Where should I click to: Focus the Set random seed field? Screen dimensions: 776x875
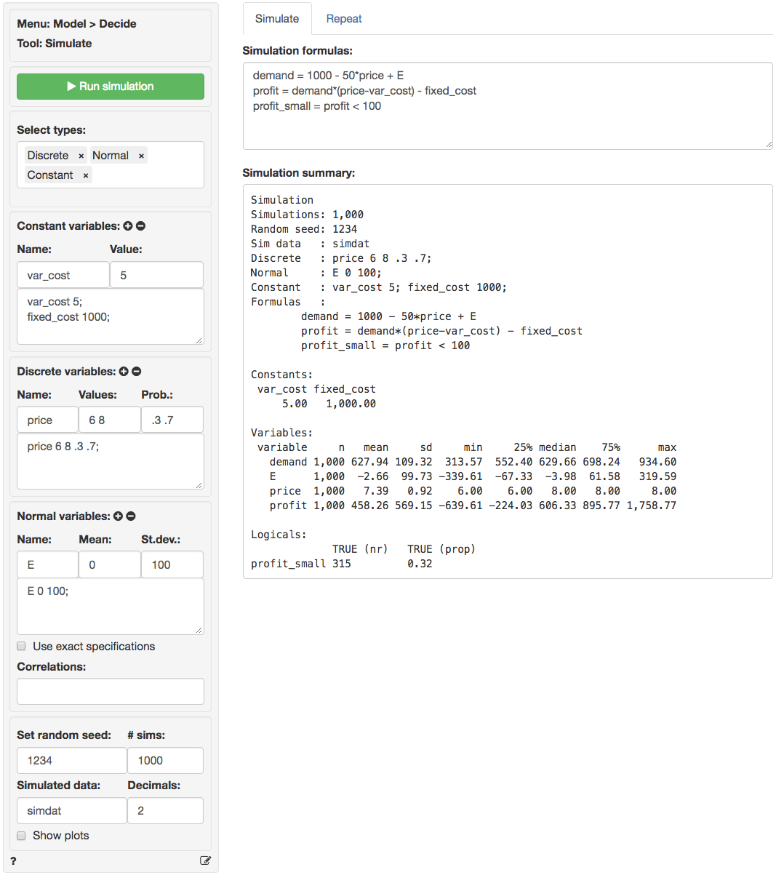click(x=71, y=761)
